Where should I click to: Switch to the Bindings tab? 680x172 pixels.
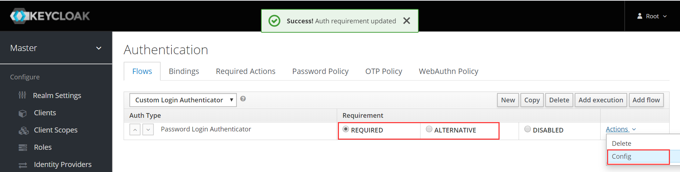(x=184, y=71)
